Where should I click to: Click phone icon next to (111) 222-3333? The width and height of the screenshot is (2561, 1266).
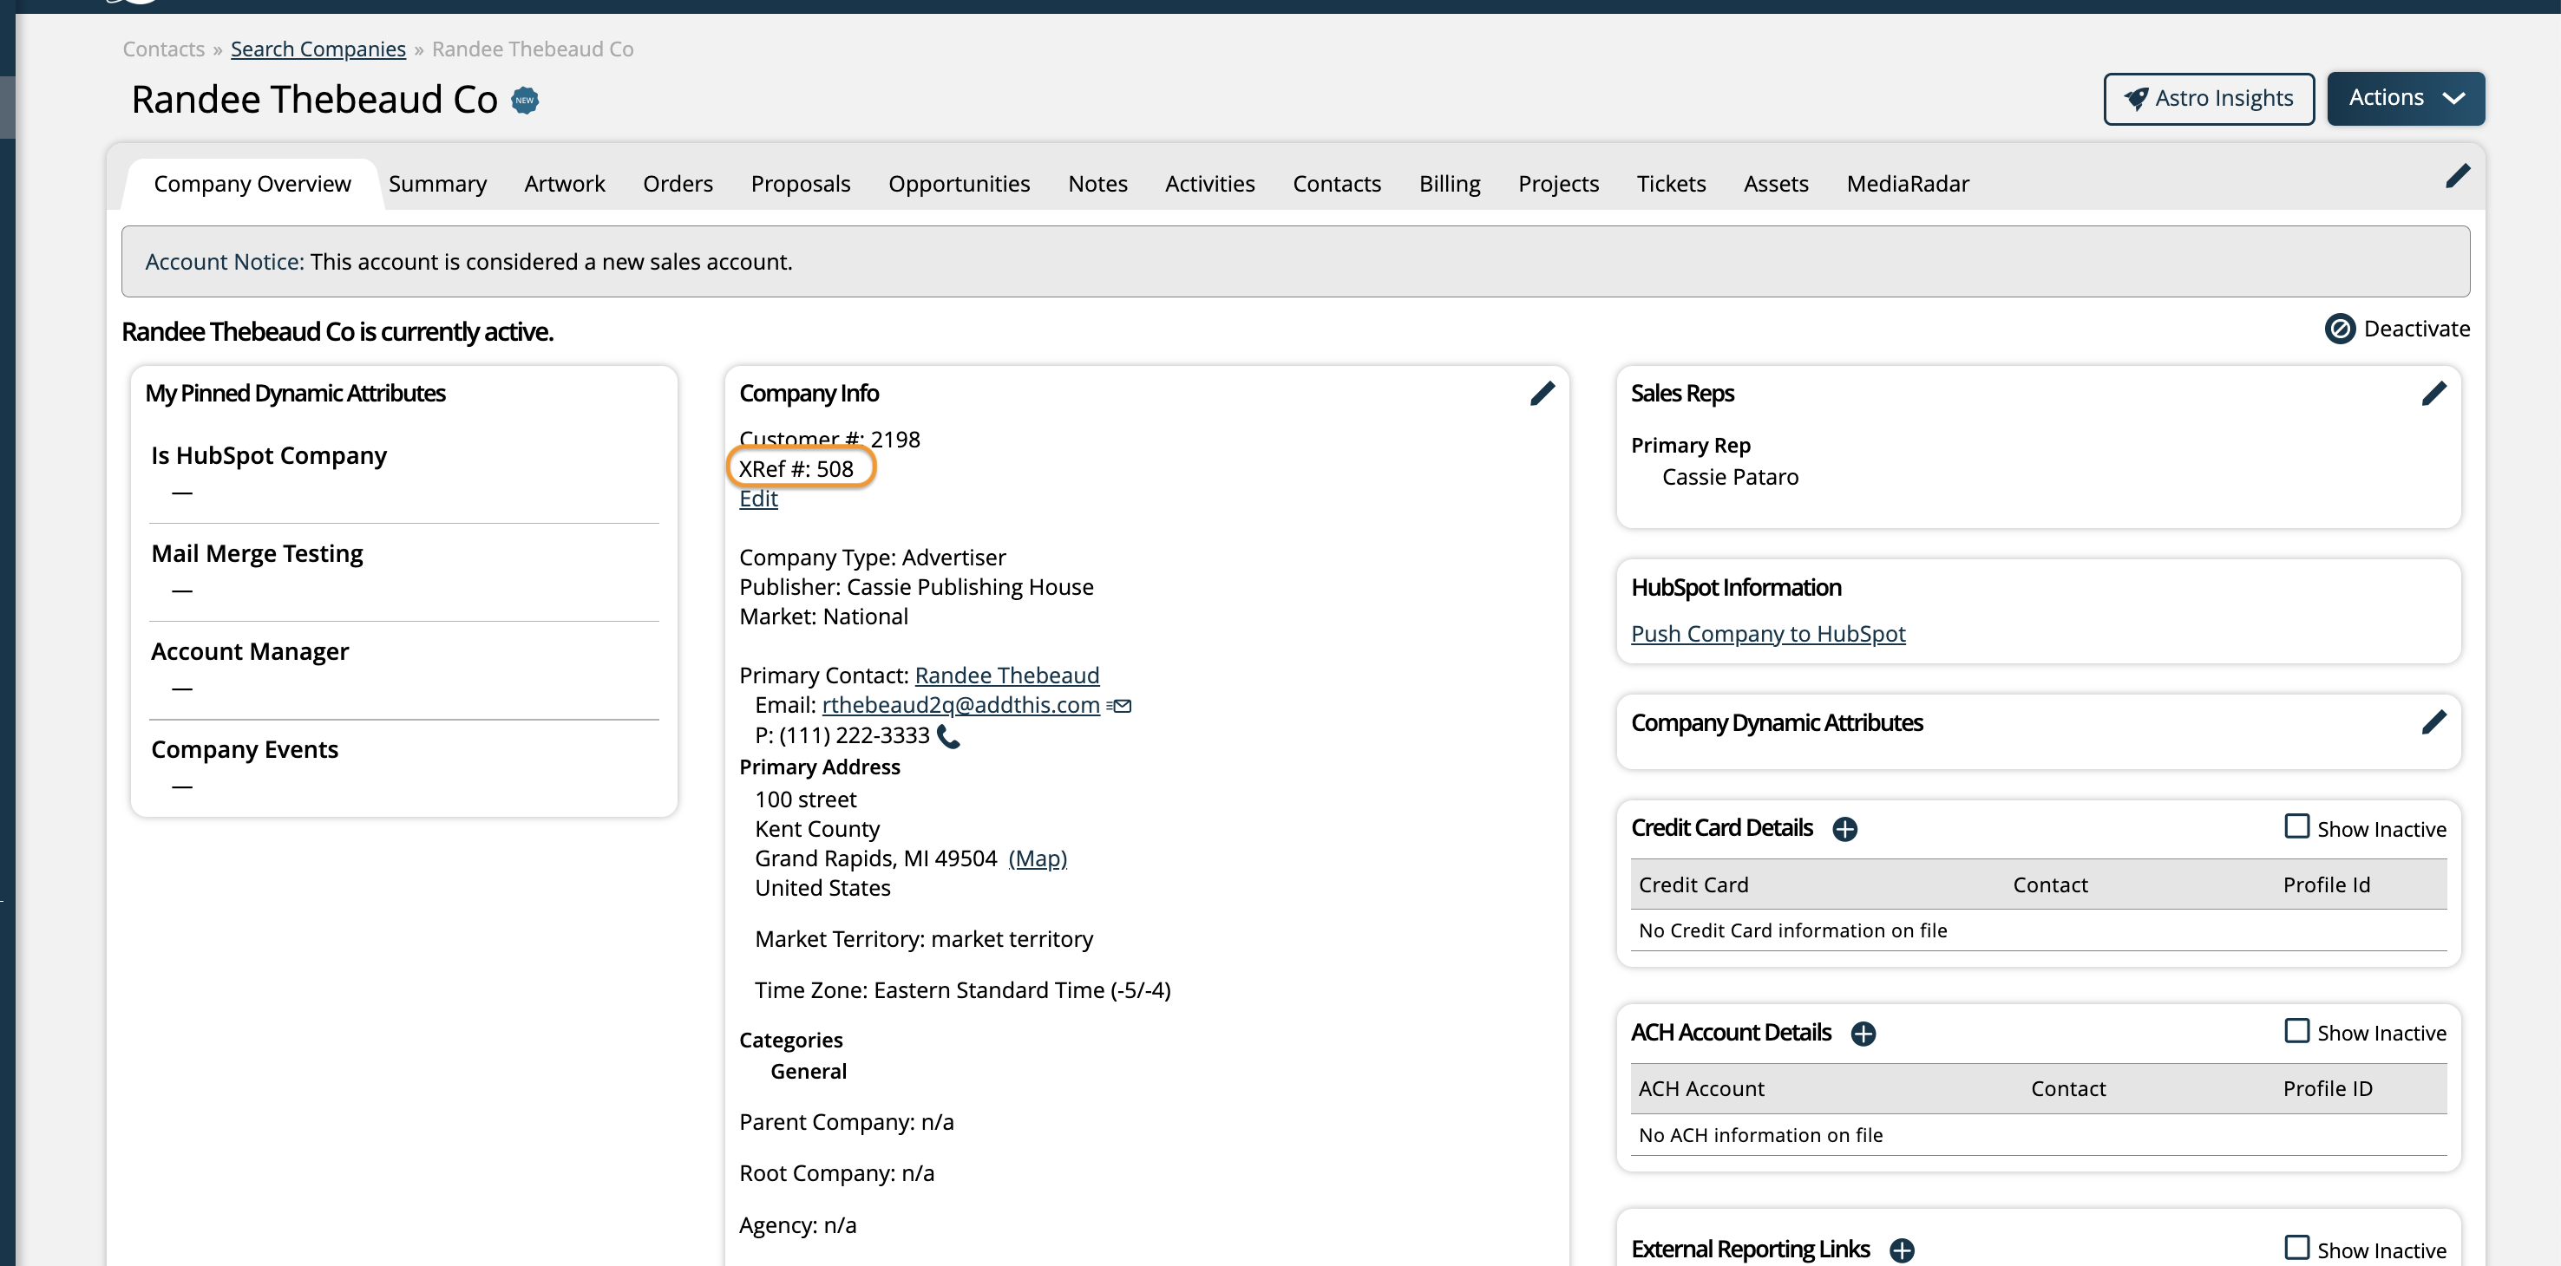[x=948, y=736]
